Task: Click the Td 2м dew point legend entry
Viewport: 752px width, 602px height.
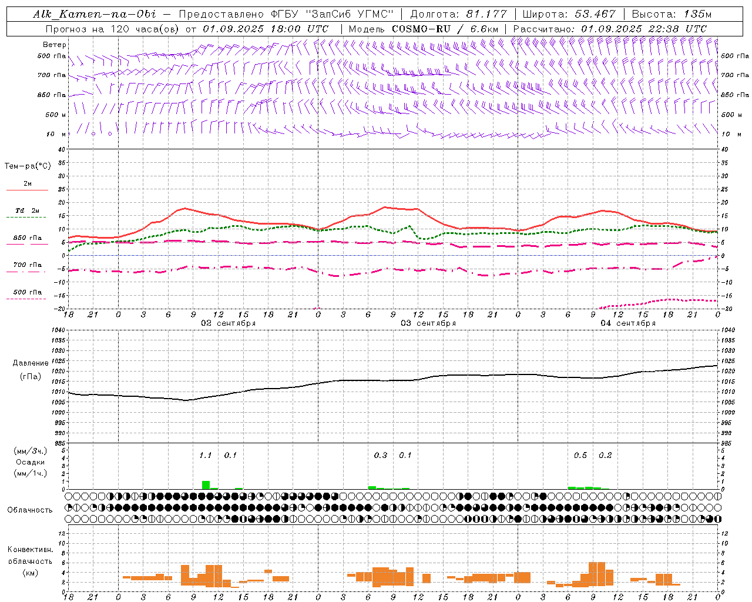Action: (x=28, y=210)
